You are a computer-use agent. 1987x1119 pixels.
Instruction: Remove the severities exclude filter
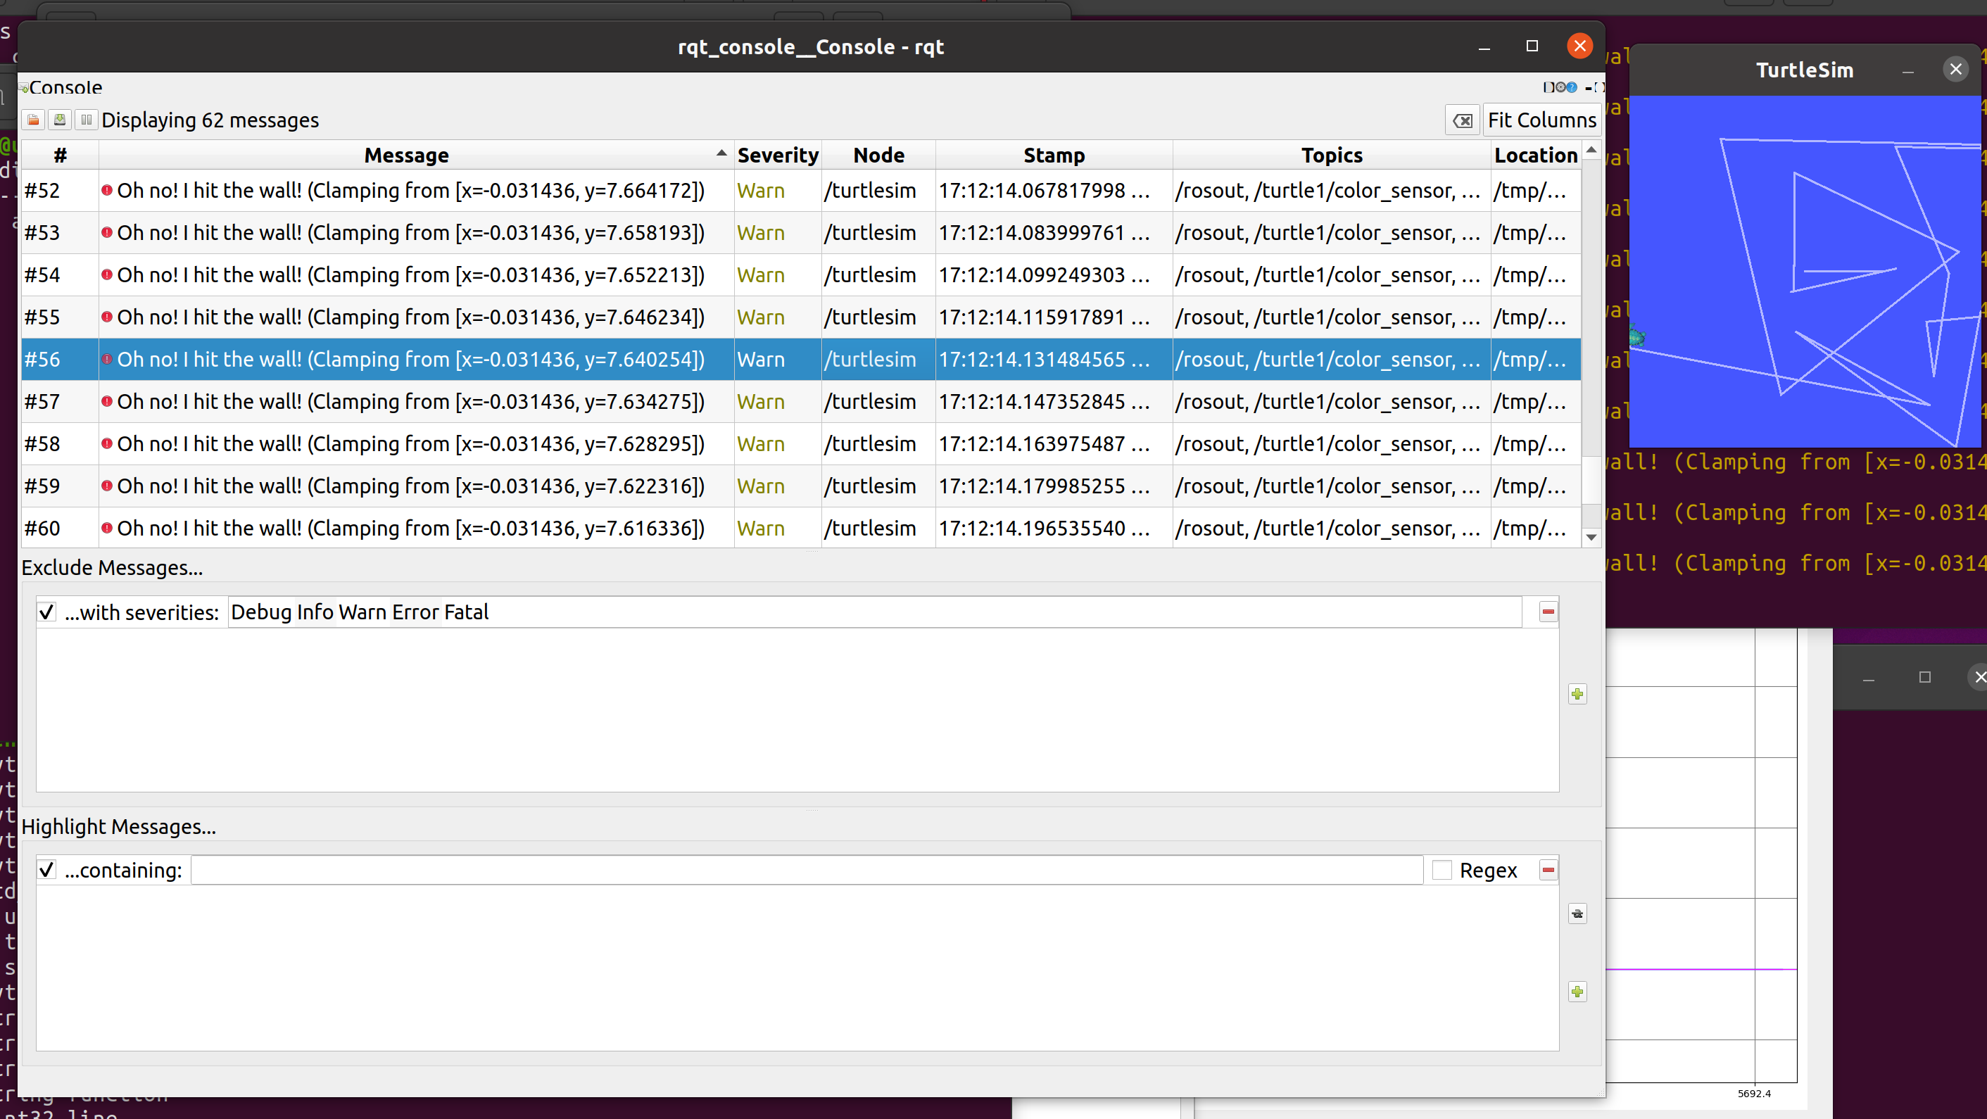click(x=1547, y=612)
